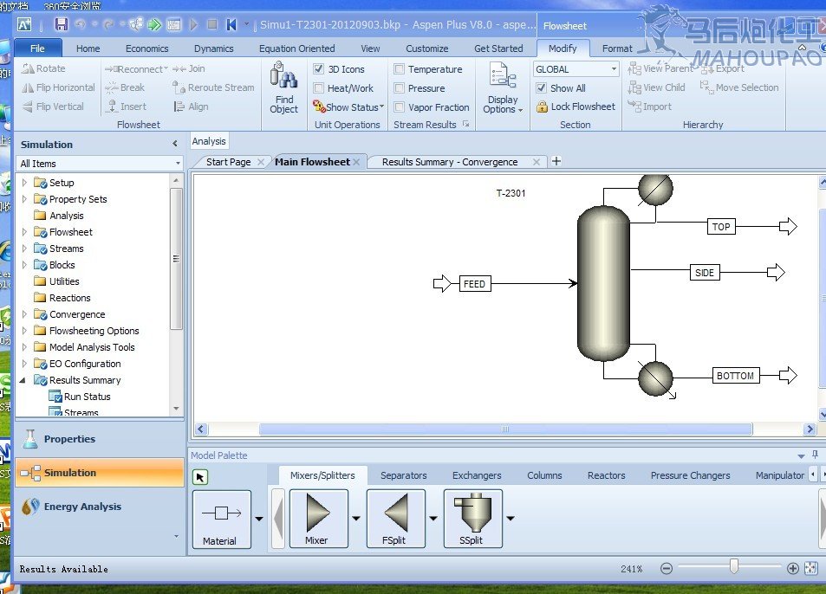Click the Insert tool in Flowsheet group
The width and height of the screenshot is (826, 594).
click(x=126, y=107)
